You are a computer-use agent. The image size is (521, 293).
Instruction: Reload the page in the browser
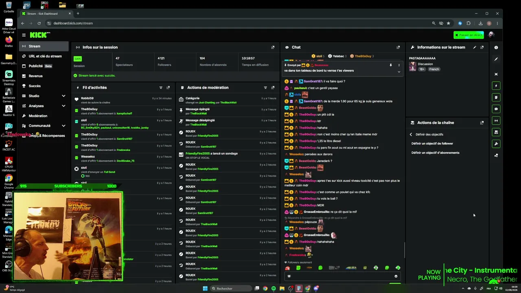[x=39, y=23]
